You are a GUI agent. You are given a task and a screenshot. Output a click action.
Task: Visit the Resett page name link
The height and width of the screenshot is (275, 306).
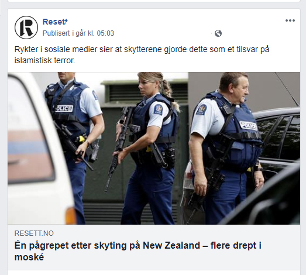coord(55,22)
